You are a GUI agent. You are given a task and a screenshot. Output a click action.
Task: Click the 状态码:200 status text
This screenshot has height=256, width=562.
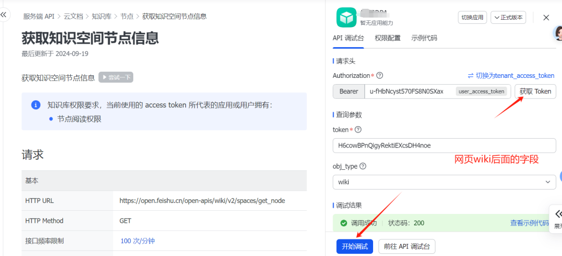[x=406, y=223]
